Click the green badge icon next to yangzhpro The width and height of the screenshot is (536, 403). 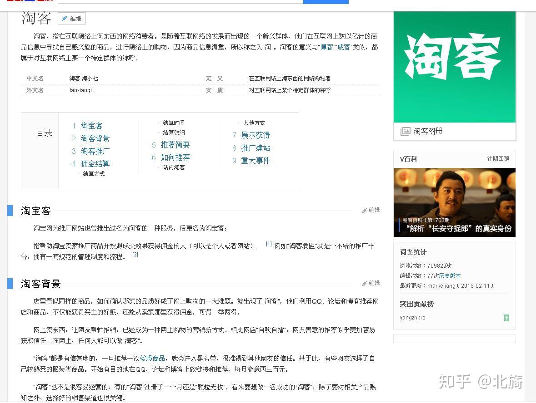click(506, 318)
